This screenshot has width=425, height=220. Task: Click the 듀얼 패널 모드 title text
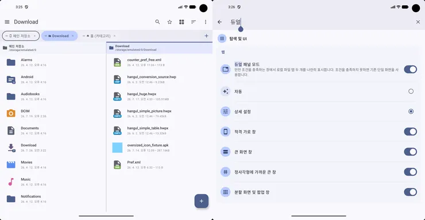pos(247,64)
